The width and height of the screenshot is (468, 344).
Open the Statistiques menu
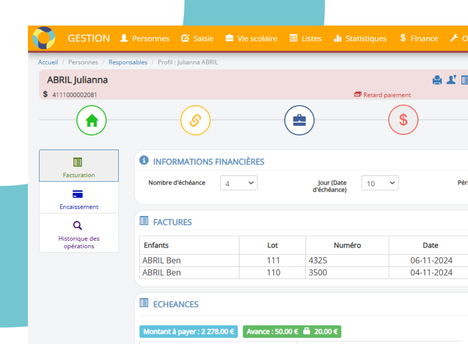360,38
